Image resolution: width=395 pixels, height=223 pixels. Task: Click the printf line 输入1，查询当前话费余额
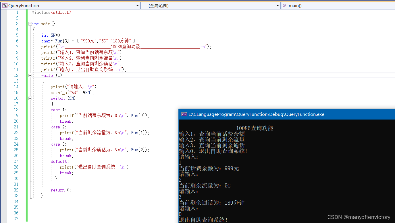click(82, 52)
